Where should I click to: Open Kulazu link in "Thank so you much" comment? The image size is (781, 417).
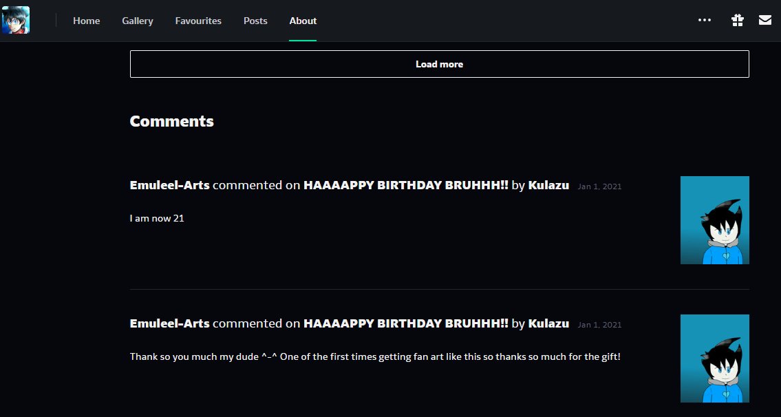[x=548, y=323]
